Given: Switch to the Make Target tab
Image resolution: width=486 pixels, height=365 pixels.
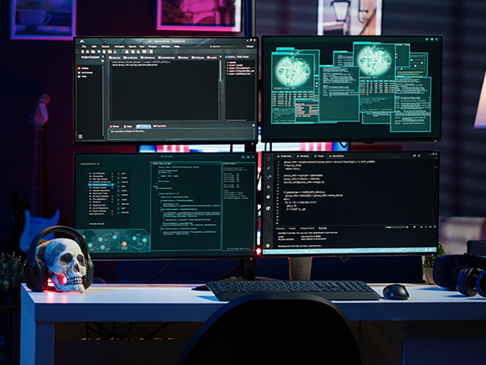Looking at the screenshot, I should [243, 57].
